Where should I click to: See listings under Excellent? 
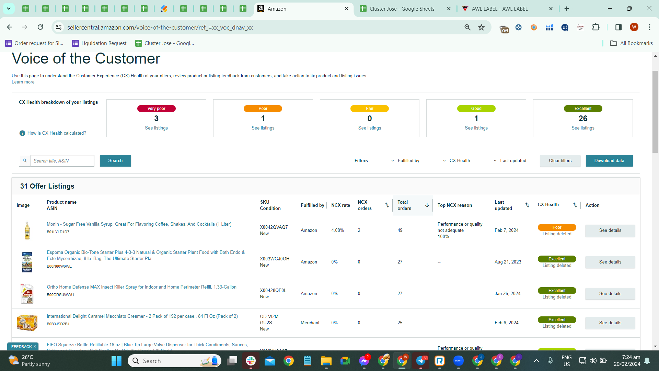coord(583,128)
